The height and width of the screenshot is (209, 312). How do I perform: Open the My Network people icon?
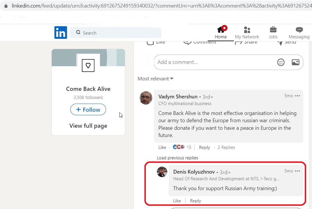(247, 30)
